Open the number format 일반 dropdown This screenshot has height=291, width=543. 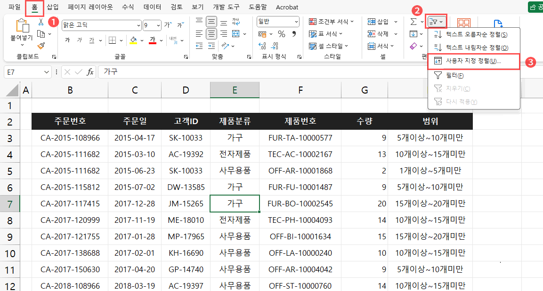(296, 22)
